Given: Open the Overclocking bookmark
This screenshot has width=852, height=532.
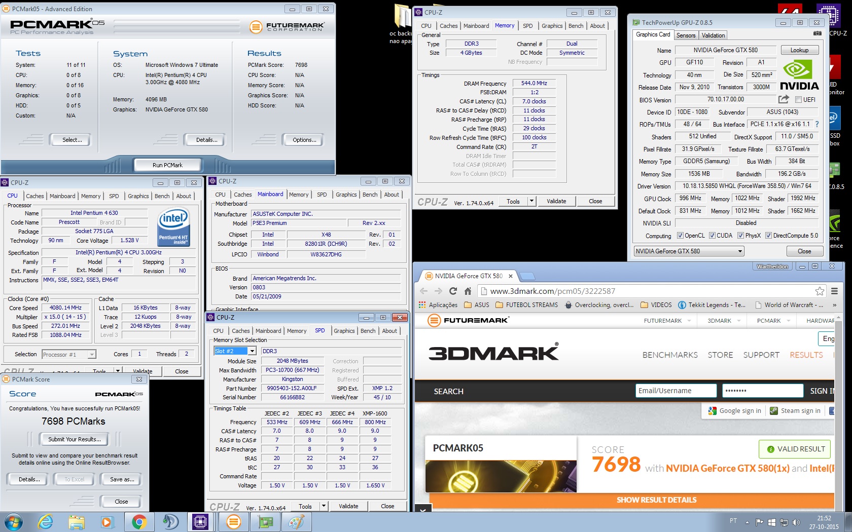Looking at the screenshot, I should tap(599, 305).
